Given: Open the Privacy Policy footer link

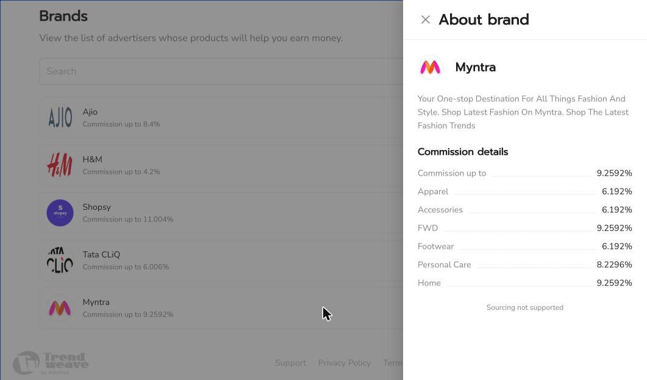Looking at the screenshot, I should (345, 363).
